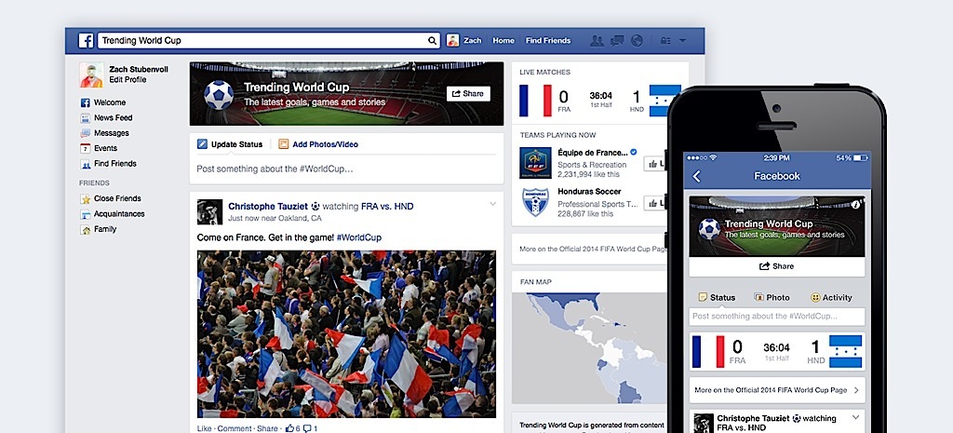Tap the Activity tab on phone
Viewport: 953px width, 433px height.
click(831, 297)
